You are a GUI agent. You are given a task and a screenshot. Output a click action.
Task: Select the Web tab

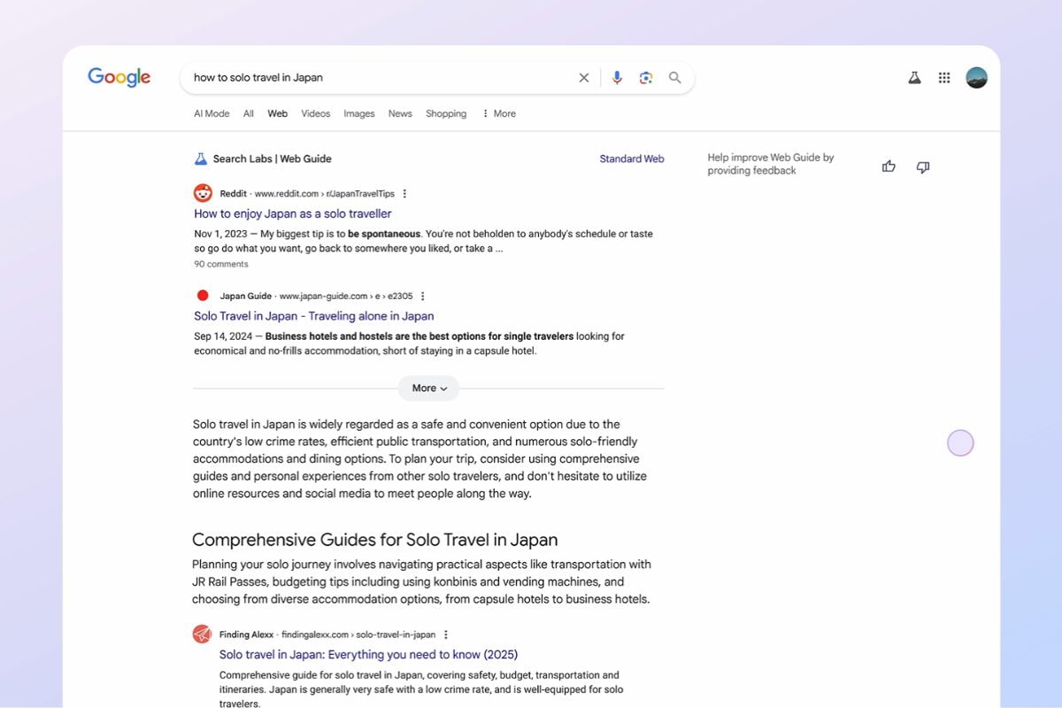click(278, 113)
